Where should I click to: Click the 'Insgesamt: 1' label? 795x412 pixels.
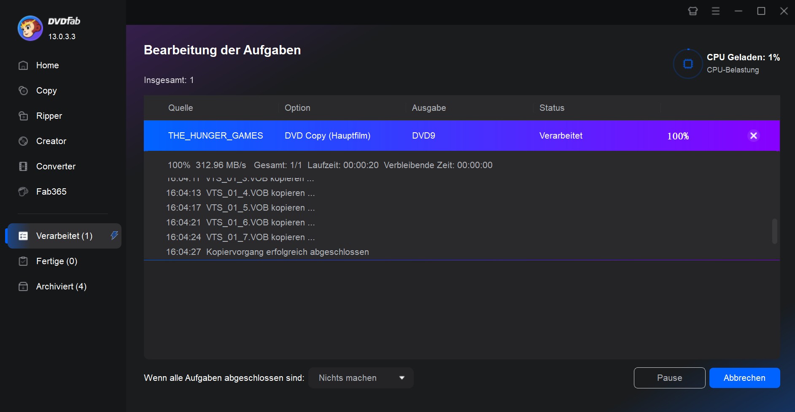coord(169,80)
